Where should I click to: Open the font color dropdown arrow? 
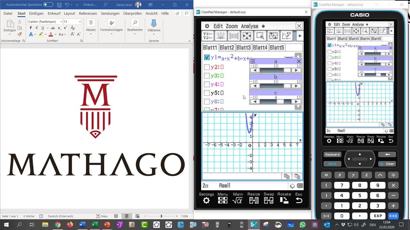[x=55, y=34]
